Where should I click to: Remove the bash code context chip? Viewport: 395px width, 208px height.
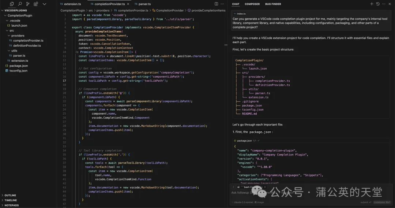[265, 187]
